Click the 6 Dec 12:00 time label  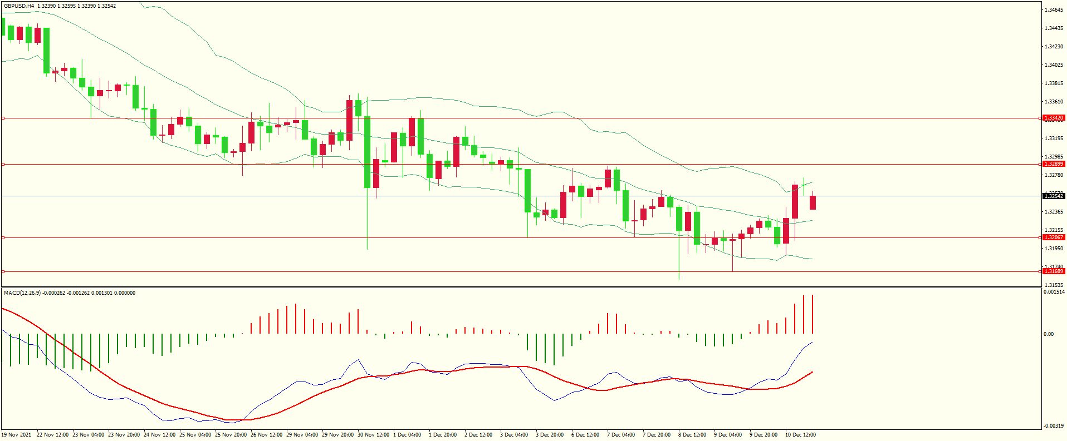click(x=585, y=435)
